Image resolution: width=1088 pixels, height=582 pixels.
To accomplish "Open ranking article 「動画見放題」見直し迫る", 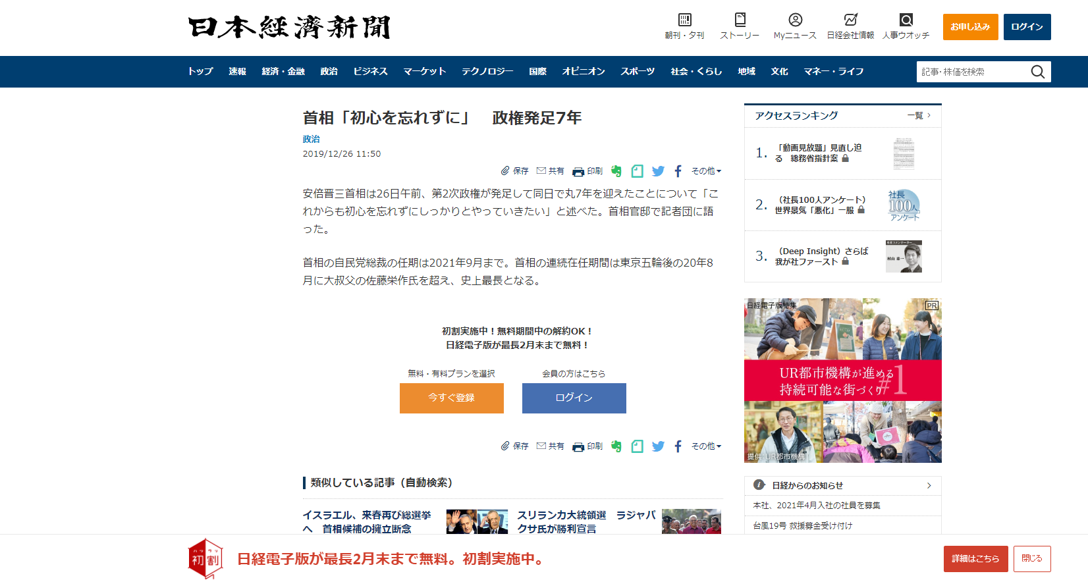I will [819, 153].
